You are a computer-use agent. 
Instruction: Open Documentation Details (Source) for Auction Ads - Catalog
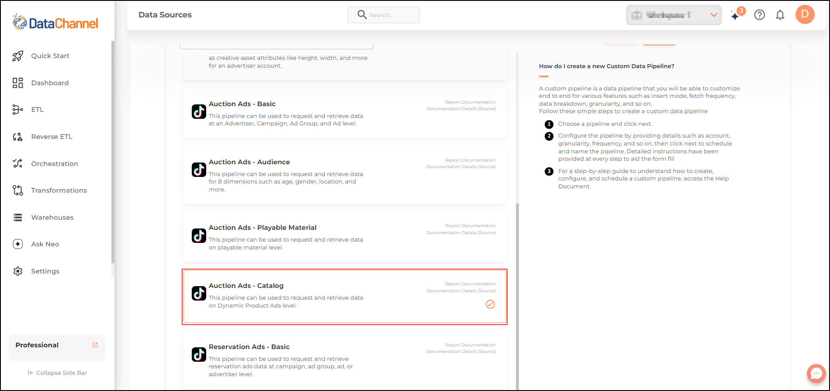(x=461, y=291)
